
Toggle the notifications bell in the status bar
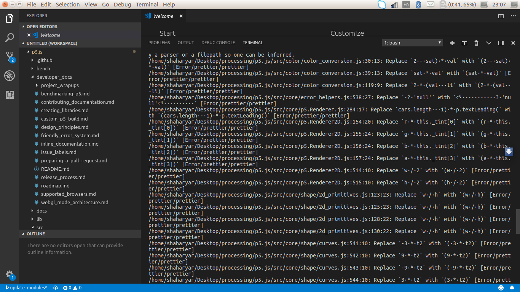click(512, 287)
